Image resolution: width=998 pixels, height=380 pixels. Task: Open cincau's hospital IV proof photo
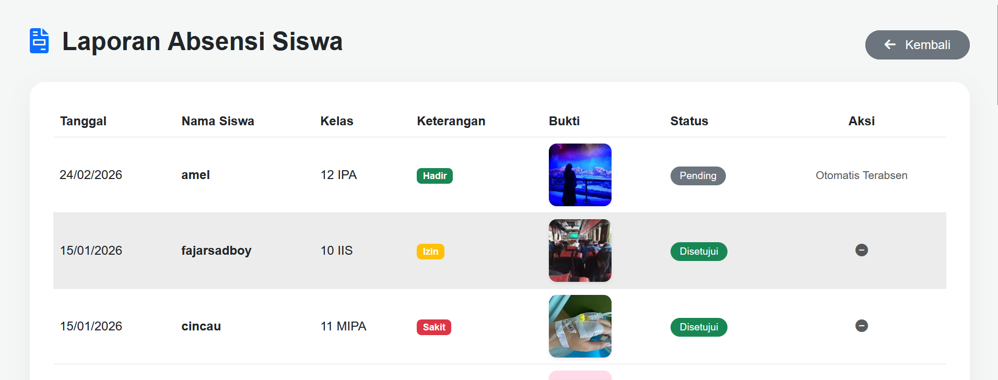pos(580,326)
